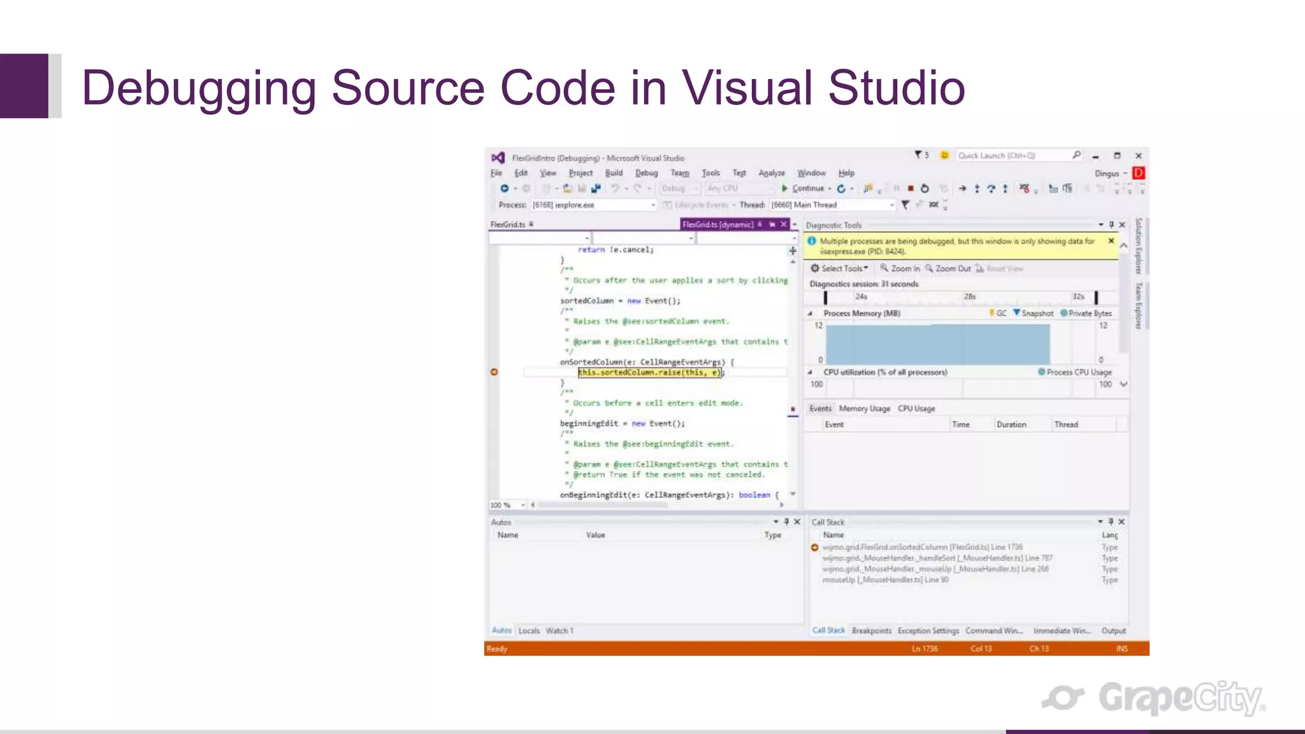Collapse the CPU utilization graph
The width and height of the screenshot is (1305, 734).
tap(811, 372)
